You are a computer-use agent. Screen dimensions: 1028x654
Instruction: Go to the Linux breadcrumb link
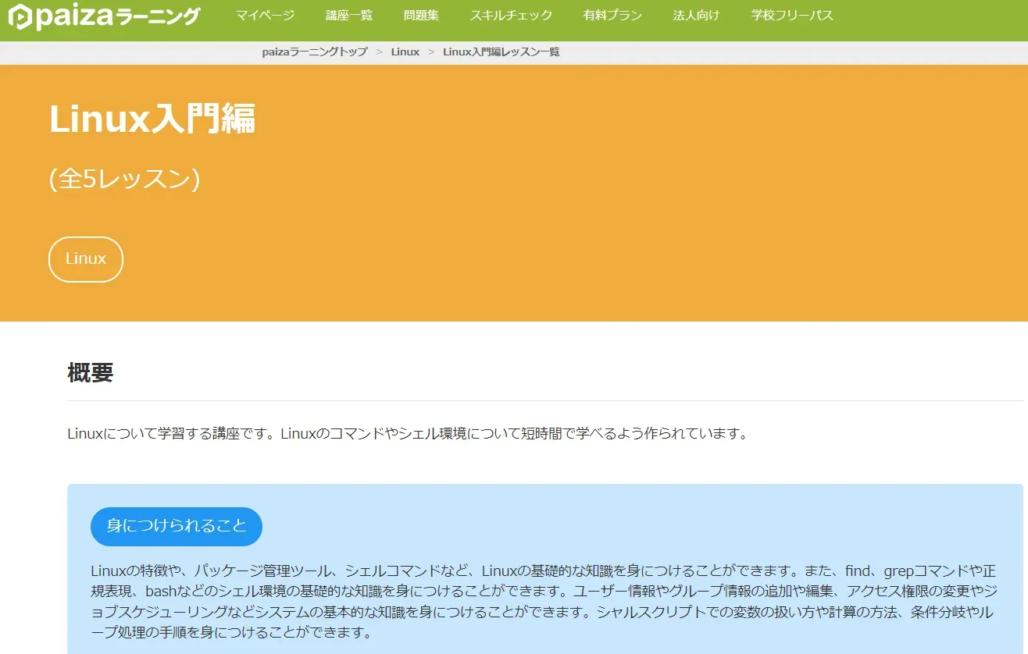(405, 52)
